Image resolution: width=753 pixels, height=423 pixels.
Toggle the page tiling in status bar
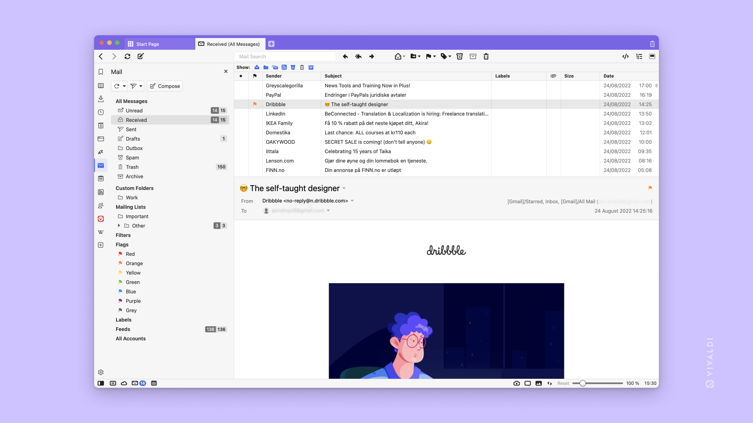pos(527,383)
